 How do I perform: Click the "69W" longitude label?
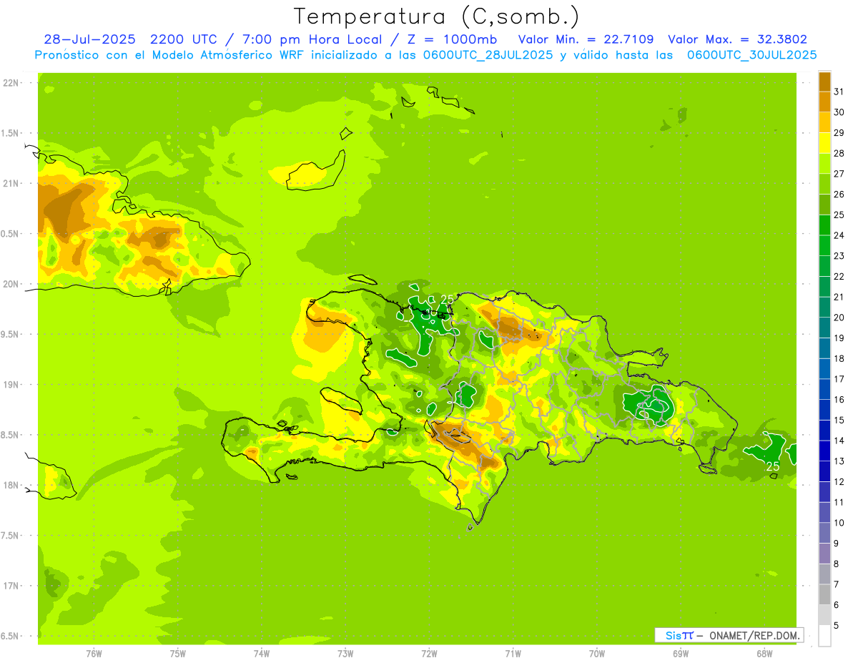(x=681, y=653)
